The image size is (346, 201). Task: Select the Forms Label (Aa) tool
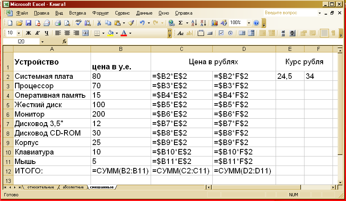[180, 33]
